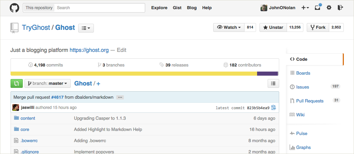
Task: Click the Explore navigation link
Action: [x=159, y=8]
